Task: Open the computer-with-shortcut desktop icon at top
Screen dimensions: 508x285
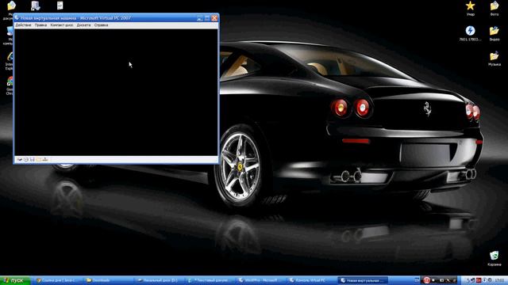Action: point(35,6)
